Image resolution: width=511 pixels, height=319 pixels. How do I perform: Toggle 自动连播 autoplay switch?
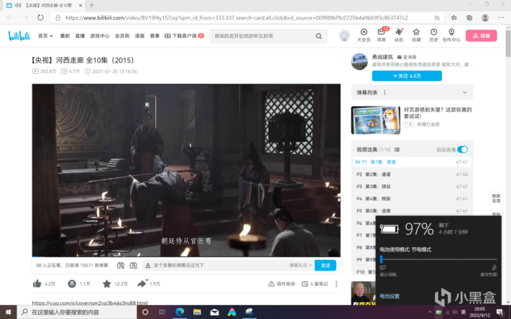point(463,149)
